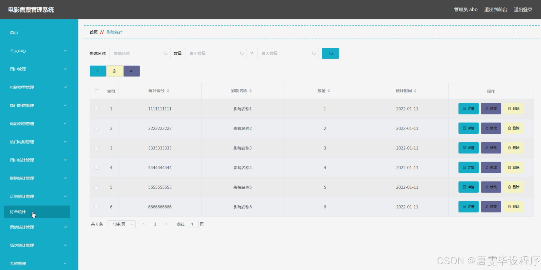Viewport: 541px width, 270px height.
Task: Go to previous page arrow
Action: pos(144,224)
